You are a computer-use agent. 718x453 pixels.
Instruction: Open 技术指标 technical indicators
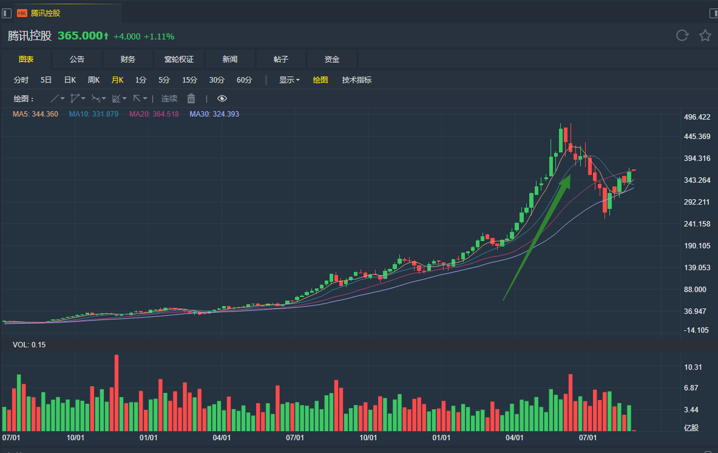point(356,80)
